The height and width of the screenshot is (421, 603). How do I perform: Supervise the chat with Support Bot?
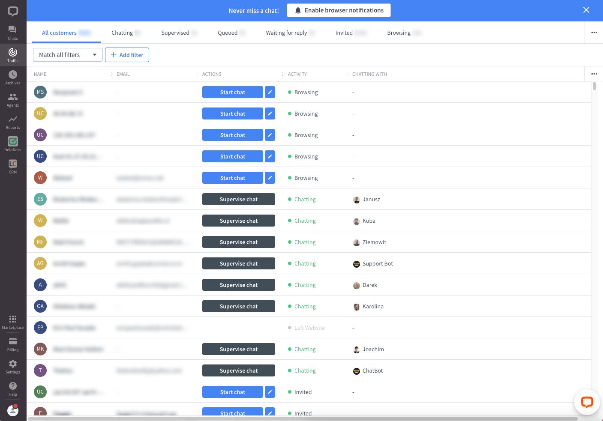click(x=238, y=263)
